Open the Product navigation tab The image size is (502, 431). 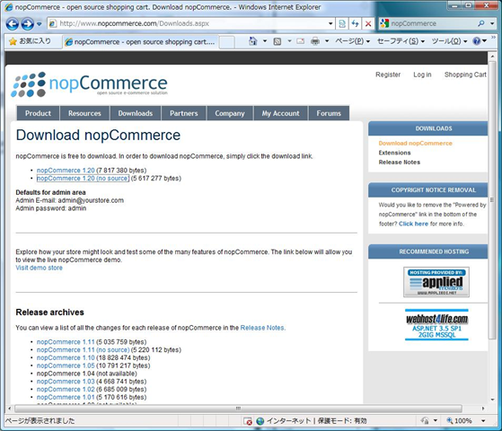[x=38, y=113]
